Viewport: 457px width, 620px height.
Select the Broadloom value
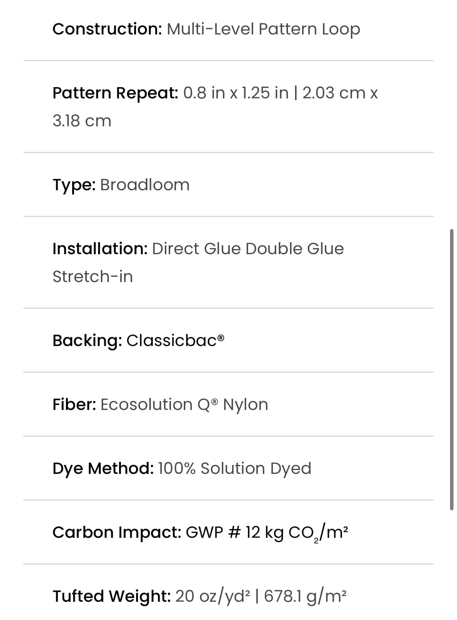(x=145, y=185)
